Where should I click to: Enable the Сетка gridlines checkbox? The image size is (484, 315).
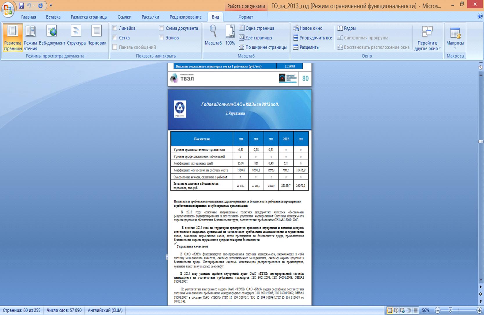click(115, 38)
